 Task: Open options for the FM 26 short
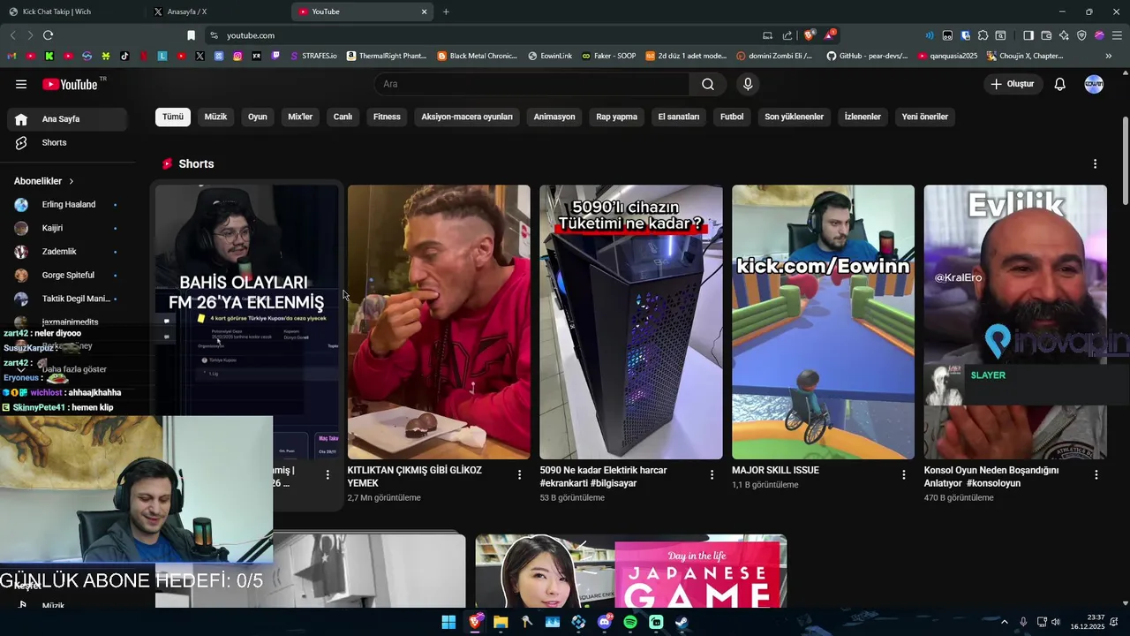[328, 475]
